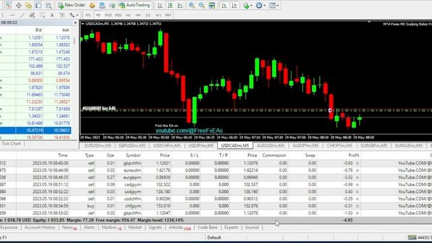
Task: Close the usdjpym sell order
Action: pos(357,192)
